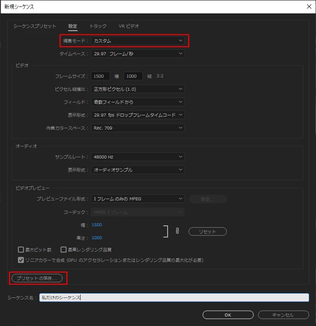Expand the プレビューファイル形式 dropdown
The image size is (316, 326).
[x=138, y=199]
